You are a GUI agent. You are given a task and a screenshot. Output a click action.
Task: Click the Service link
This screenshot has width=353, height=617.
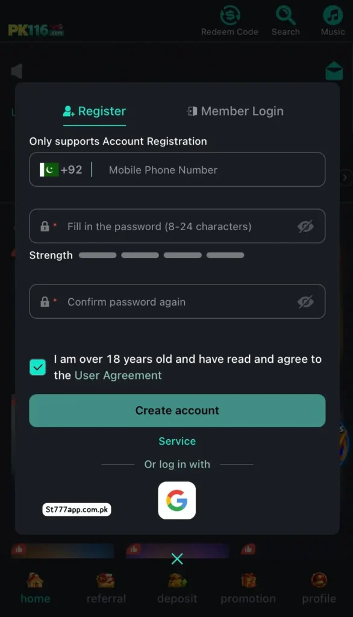177,441
